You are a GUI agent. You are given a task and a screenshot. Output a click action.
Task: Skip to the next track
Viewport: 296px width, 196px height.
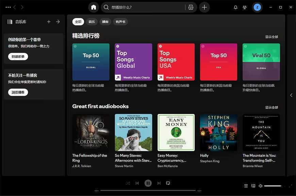[159, 183]
